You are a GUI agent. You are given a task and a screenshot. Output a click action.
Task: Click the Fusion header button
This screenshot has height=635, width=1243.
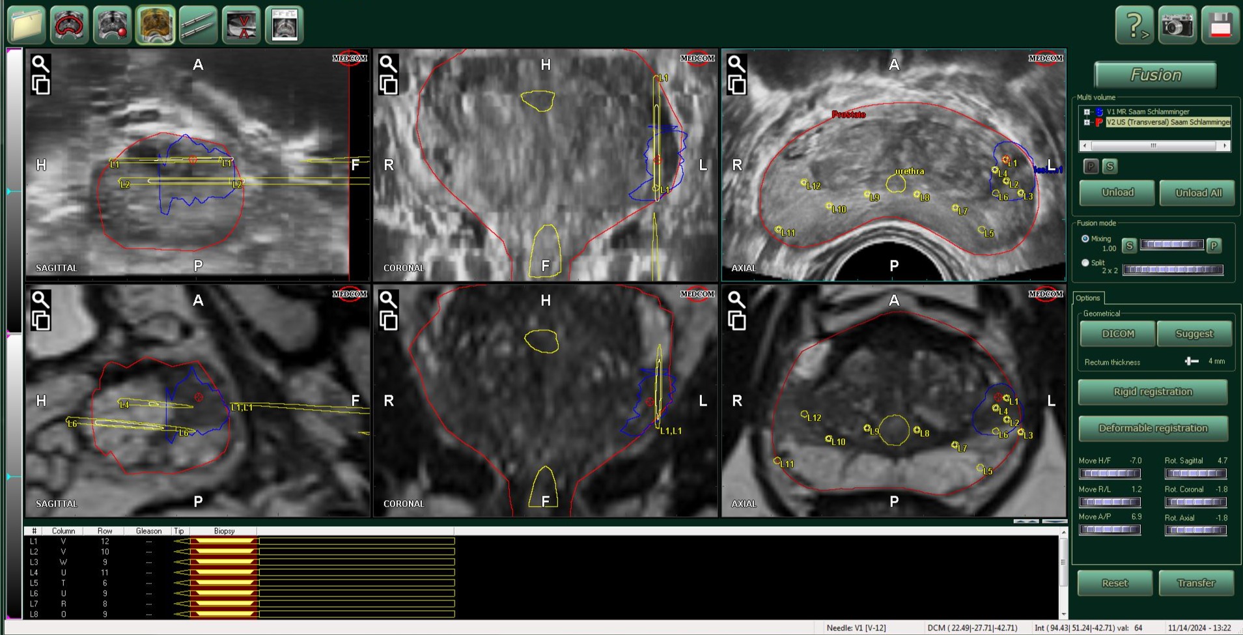1156,75
